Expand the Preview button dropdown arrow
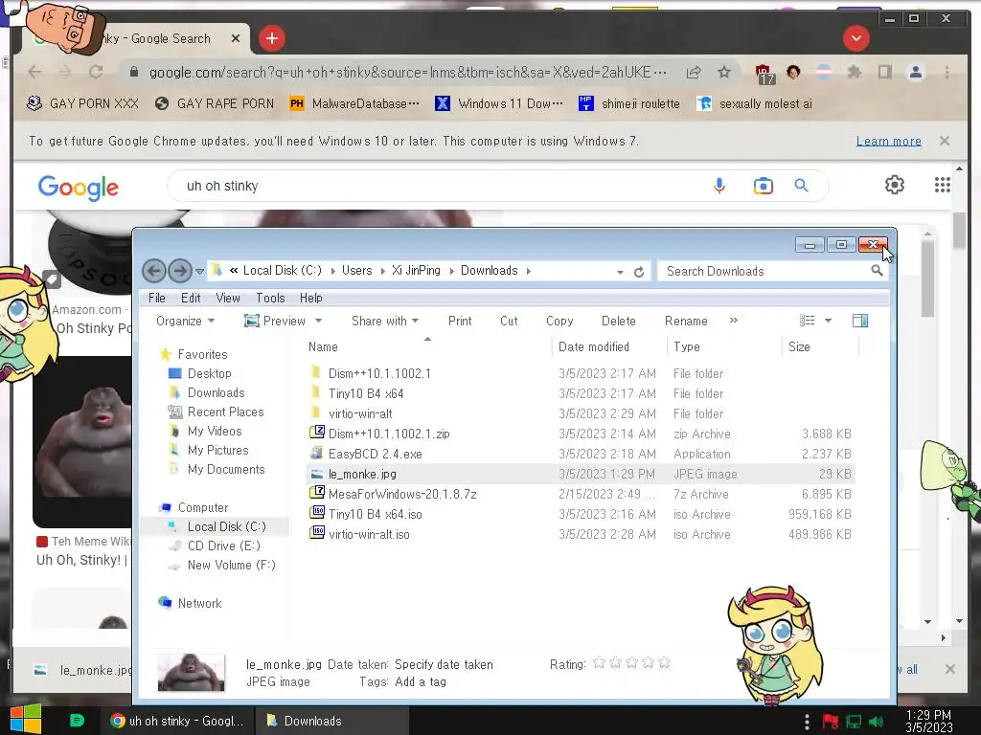This screenshot has height=735, width=981. pyautogui.click(x=318, y=321)
